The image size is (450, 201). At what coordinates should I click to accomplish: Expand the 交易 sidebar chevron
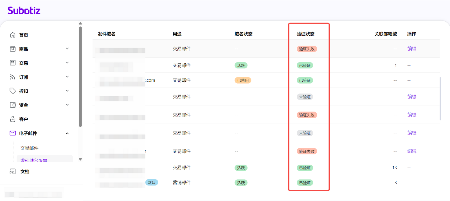(x=67, y=63)
